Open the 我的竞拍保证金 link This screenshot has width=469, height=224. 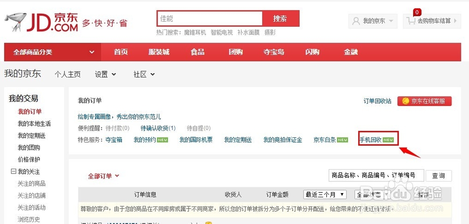[283, 140]
